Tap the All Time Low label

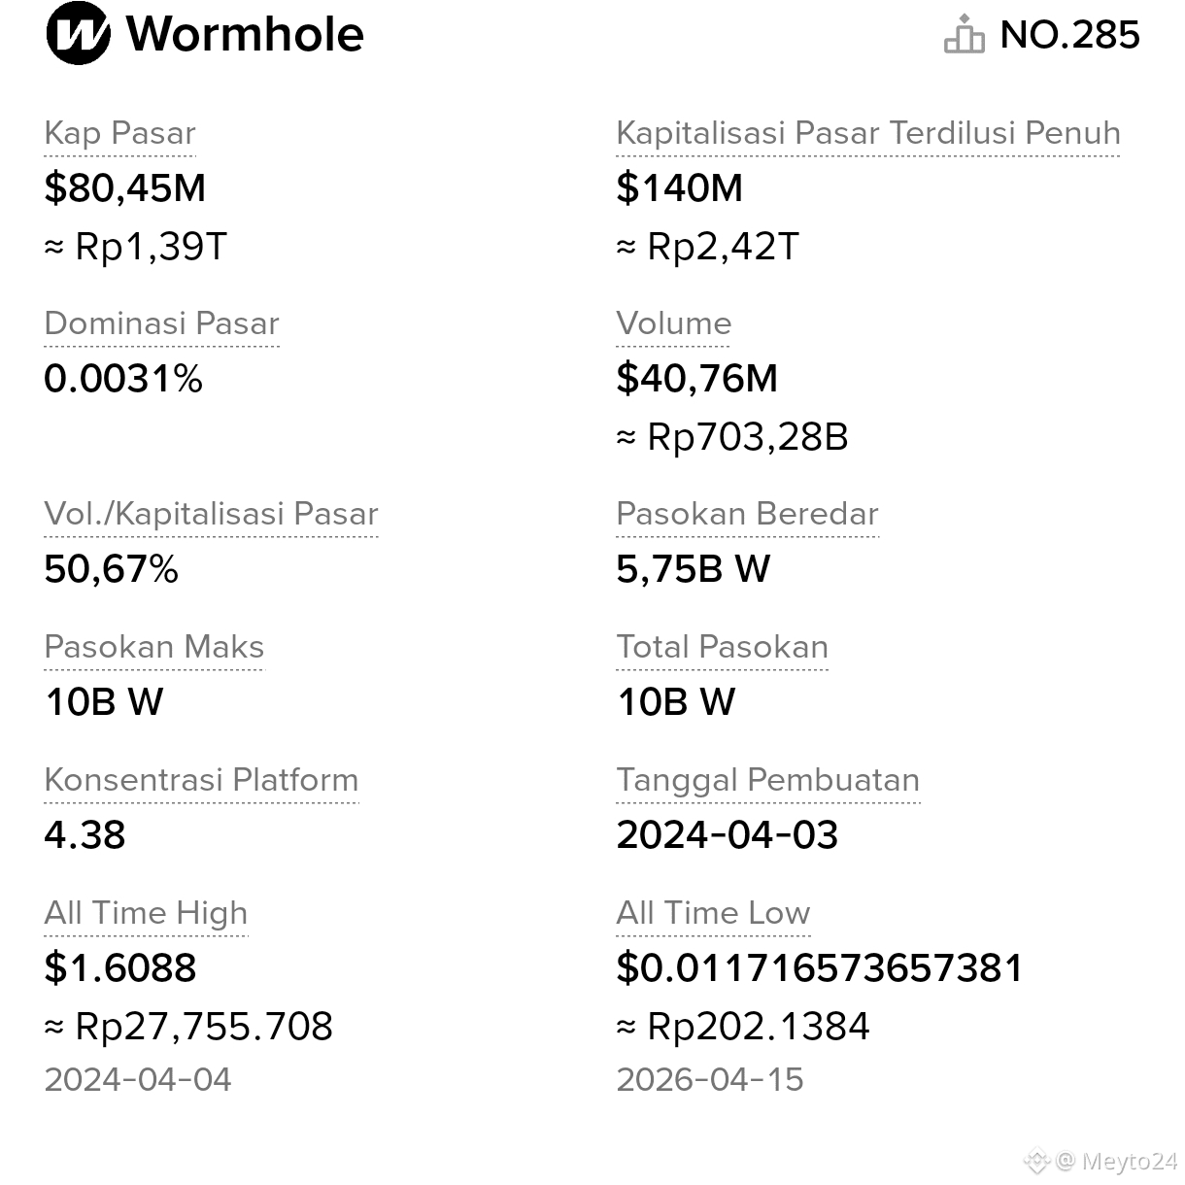714,913
